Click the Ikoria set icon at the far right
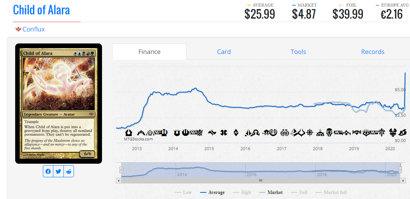 tap(403, 133)
